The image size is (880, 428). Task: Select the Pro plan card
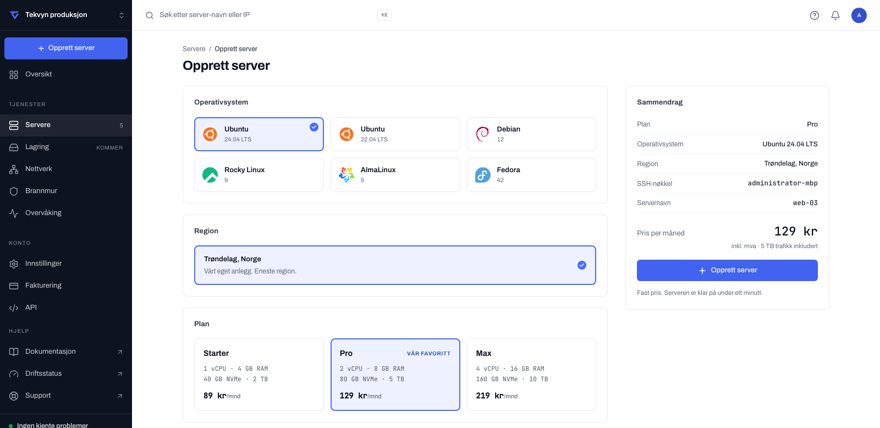pos(395,375)
